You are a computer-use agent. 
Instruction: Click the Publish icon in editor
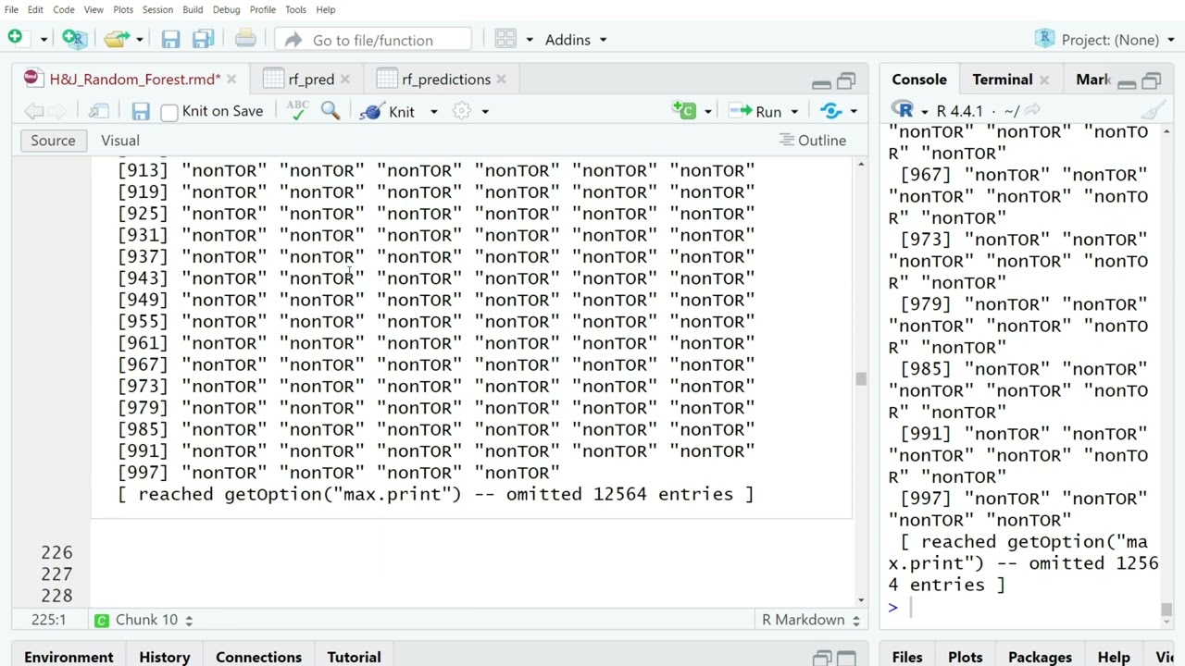click(831, 111)
